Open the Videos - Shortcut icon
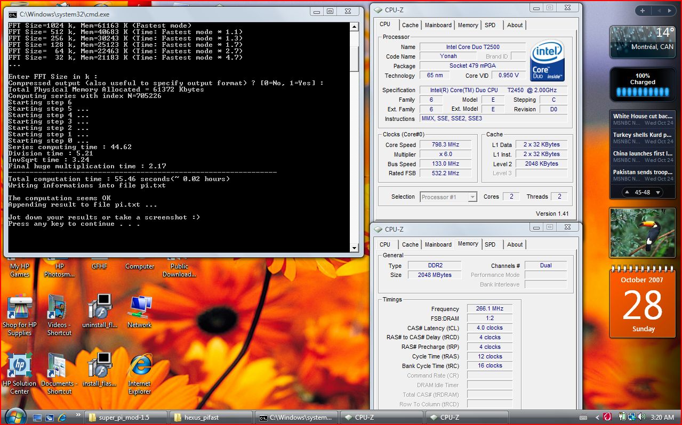Viewport: 682px width, 425px height. 59,315
